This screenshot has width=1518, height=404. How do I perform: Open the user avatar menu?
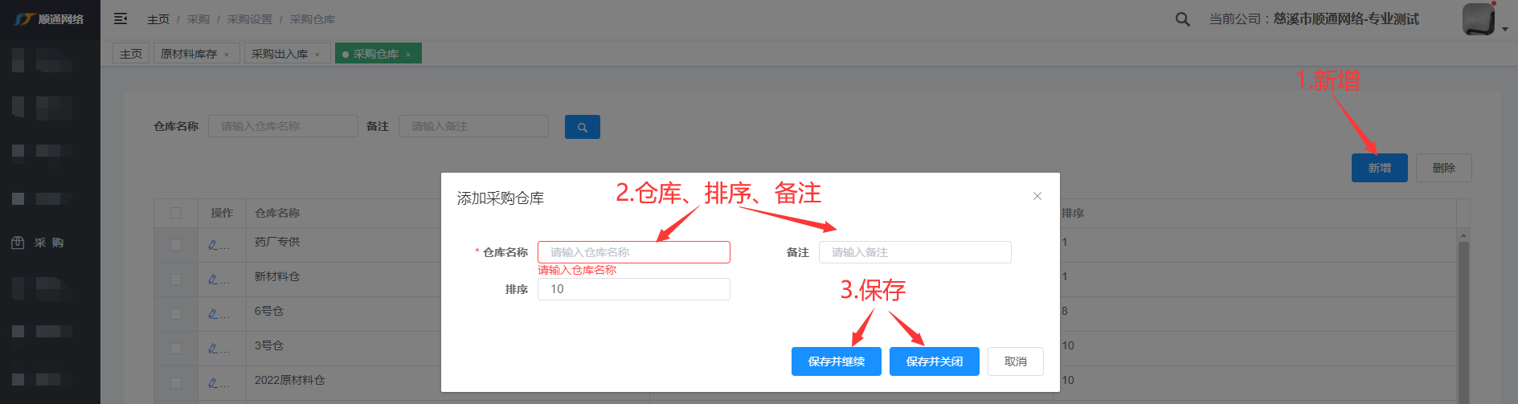(x=1478, y=19)
